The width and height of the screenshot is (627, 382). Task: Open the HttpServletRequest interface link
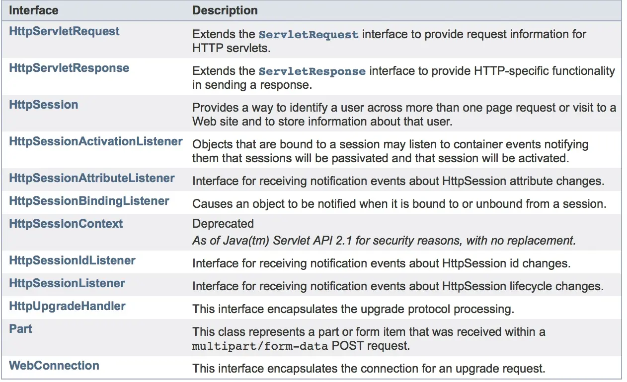(64, 31)
